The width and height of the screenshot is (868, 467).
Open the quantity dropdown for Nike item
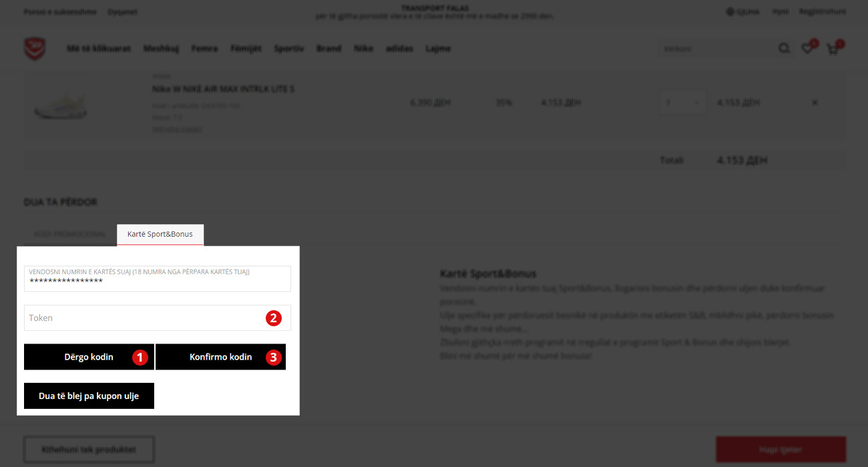point(682,103)
